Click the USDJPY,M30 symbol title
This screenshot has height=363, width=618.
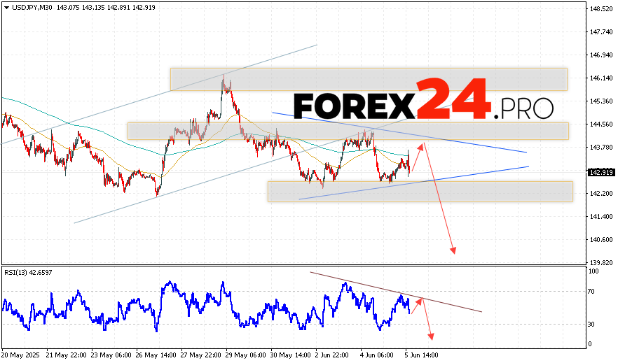coord(27,8)
